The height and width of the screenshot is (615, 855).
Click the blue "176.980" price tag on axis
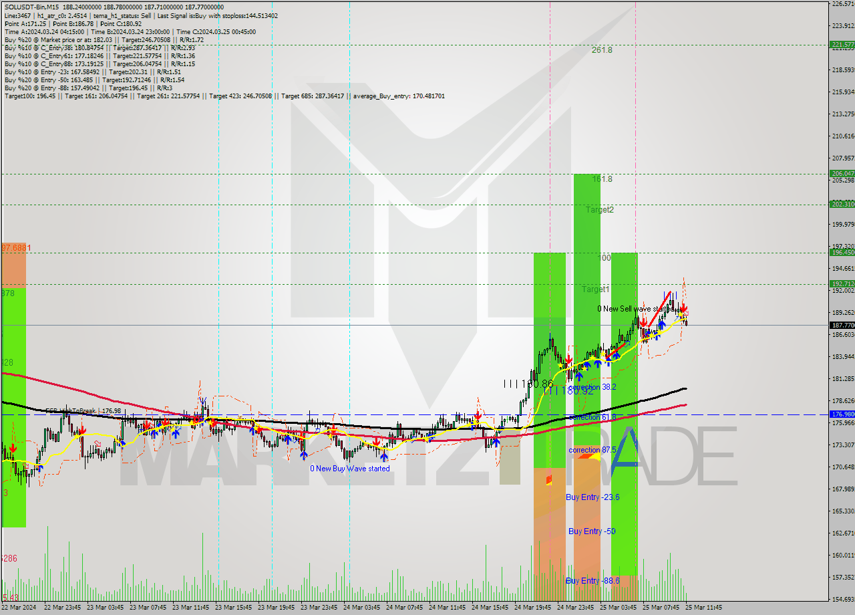coord(842,414)
